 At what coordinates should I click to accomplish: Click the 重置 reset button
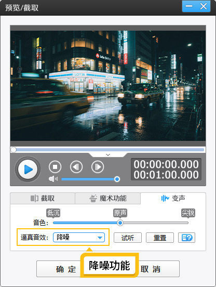click(x=160, y=238)
